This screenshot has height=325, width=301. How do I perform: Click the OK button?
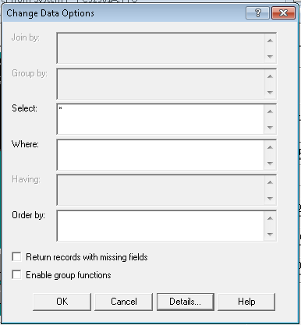(62, 302)
